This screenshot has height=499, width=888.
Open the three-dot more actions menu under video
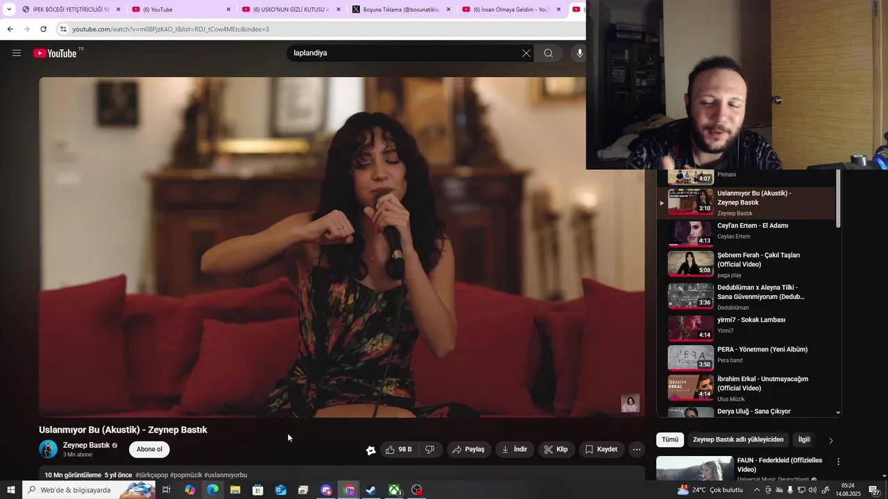pos(637,450)
